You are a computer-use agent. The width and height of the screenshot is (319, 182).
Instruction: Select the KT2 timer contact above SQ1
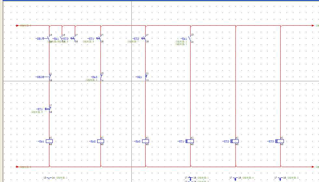click(144, 38)
